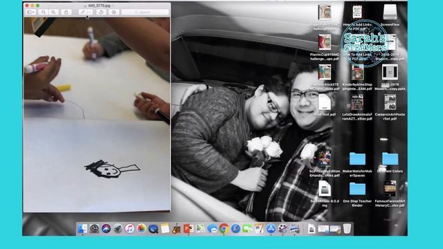
Task: Open Safari from the Dock
Action: tap(235, 228)
